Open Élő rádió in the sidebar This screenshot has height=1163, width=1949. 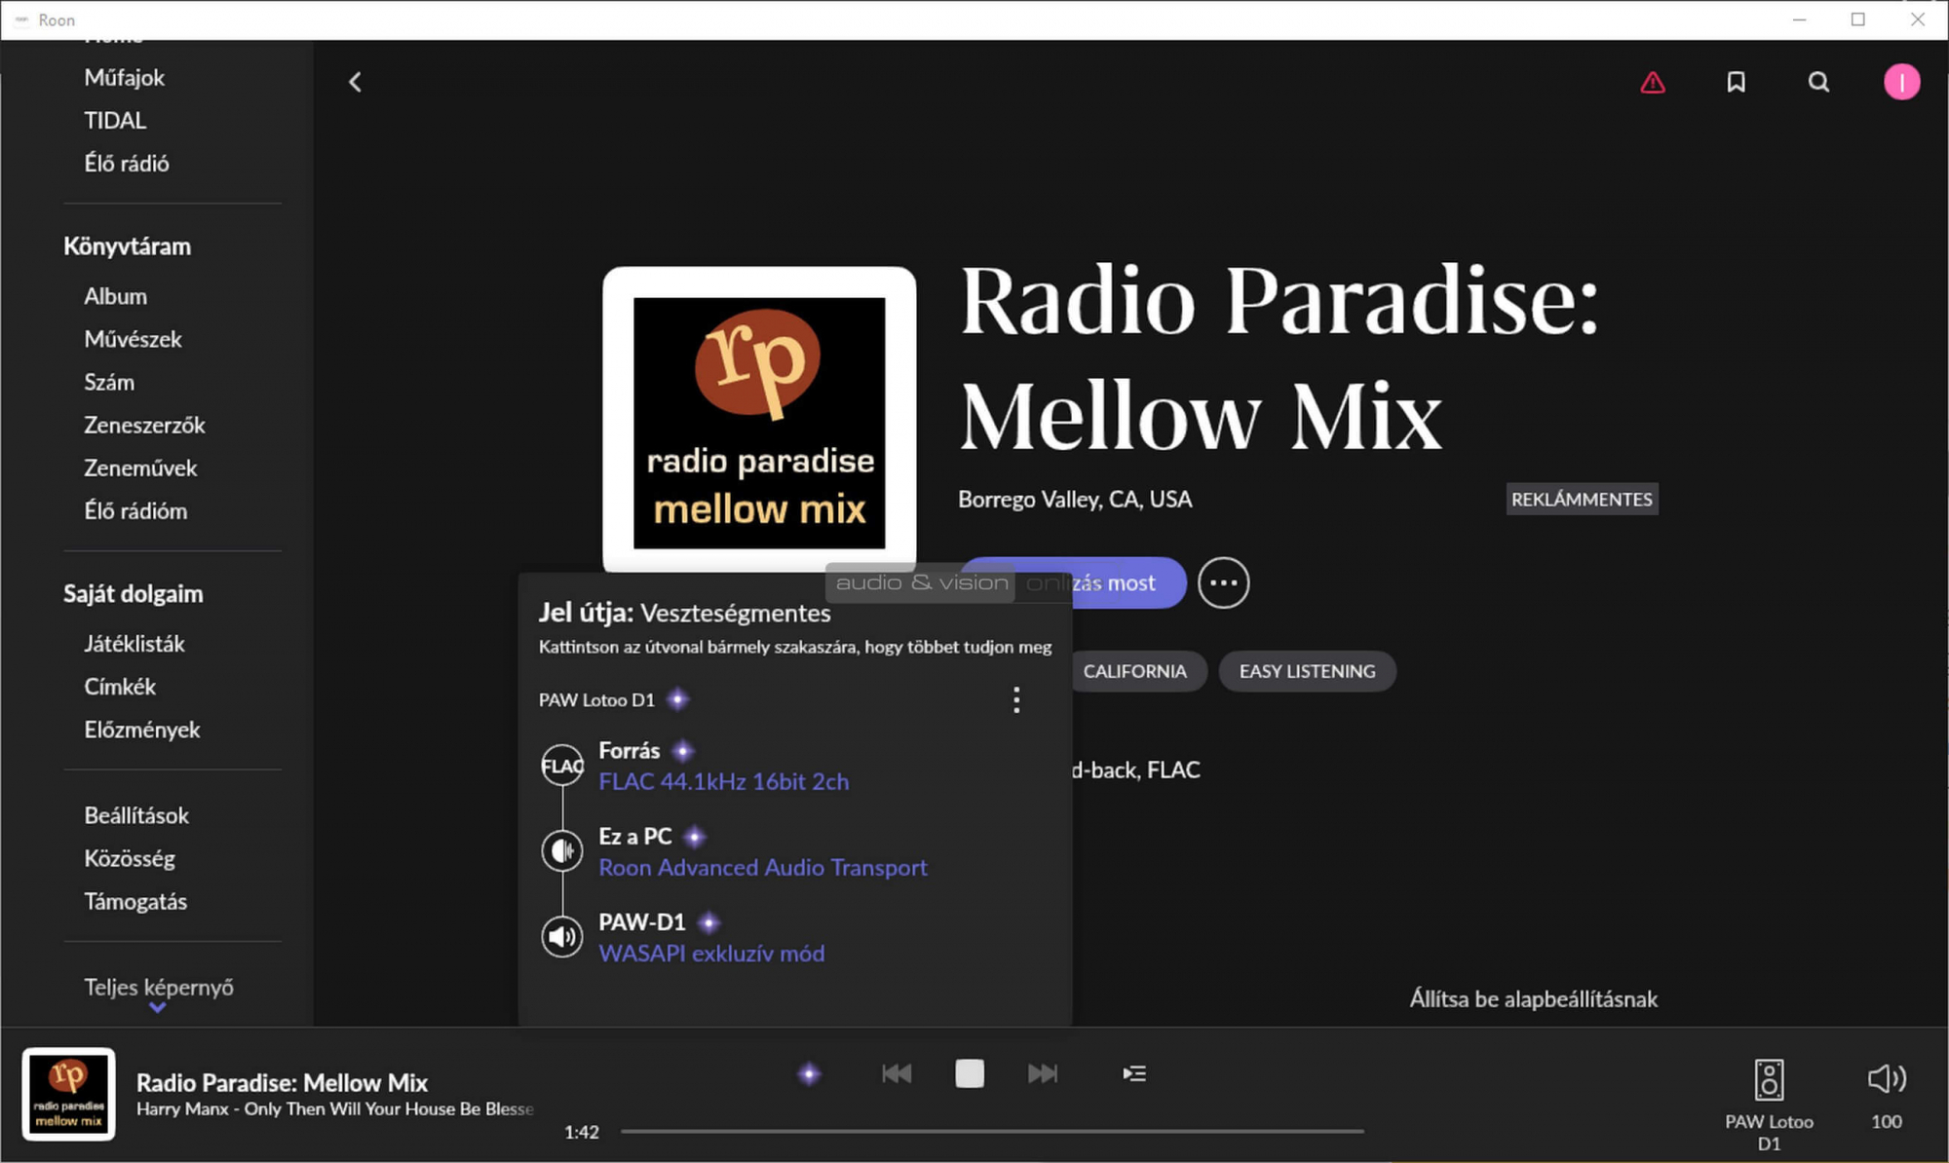[127, 164]
